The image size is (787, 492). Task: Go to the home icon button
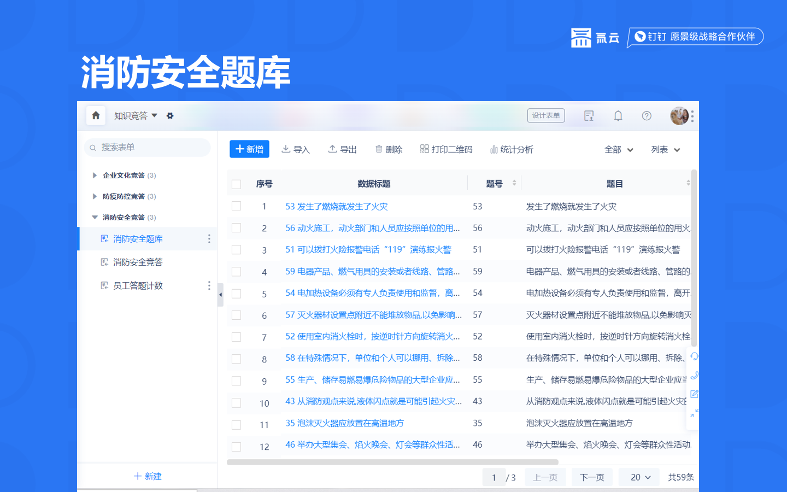(x=96, y=115)
